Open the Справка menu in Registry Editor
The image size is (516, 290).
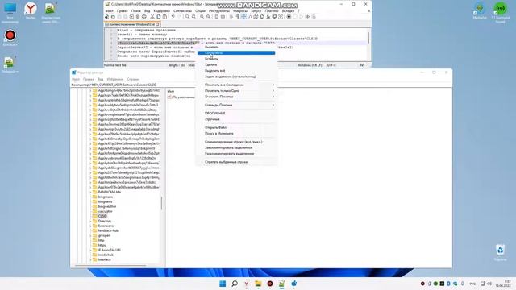point(133,79)
